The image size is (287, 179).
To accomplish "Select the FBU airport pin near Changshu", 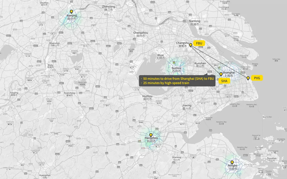I will pyautogui.click(x=191, y=45).
